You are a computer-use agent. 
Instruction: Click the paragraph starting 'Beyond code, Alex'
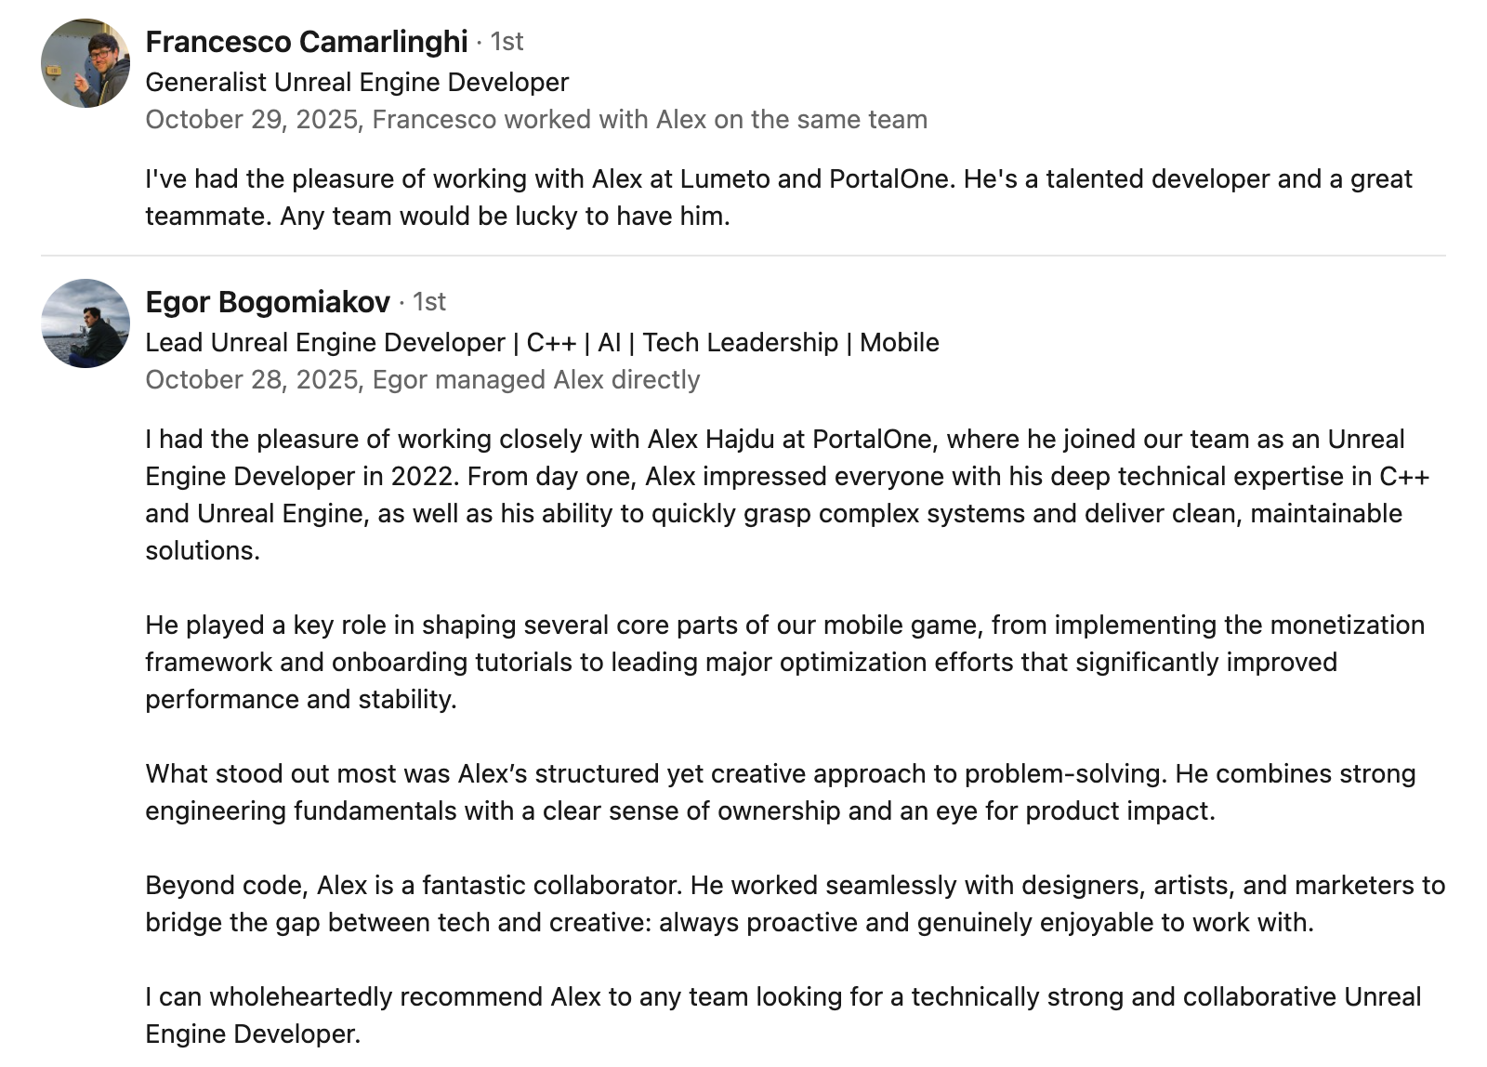click(x=795, y=903)
